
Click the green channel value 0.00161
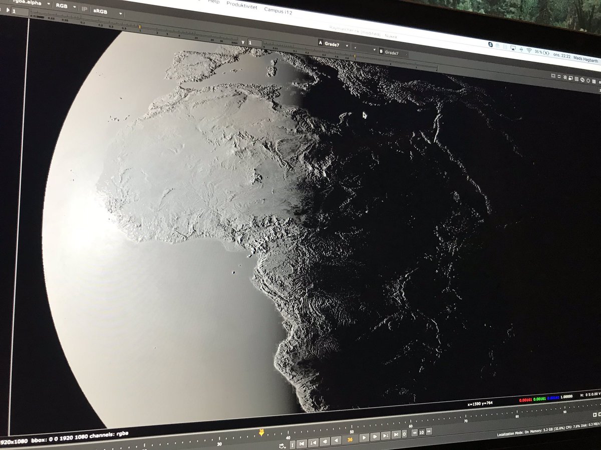539,399
